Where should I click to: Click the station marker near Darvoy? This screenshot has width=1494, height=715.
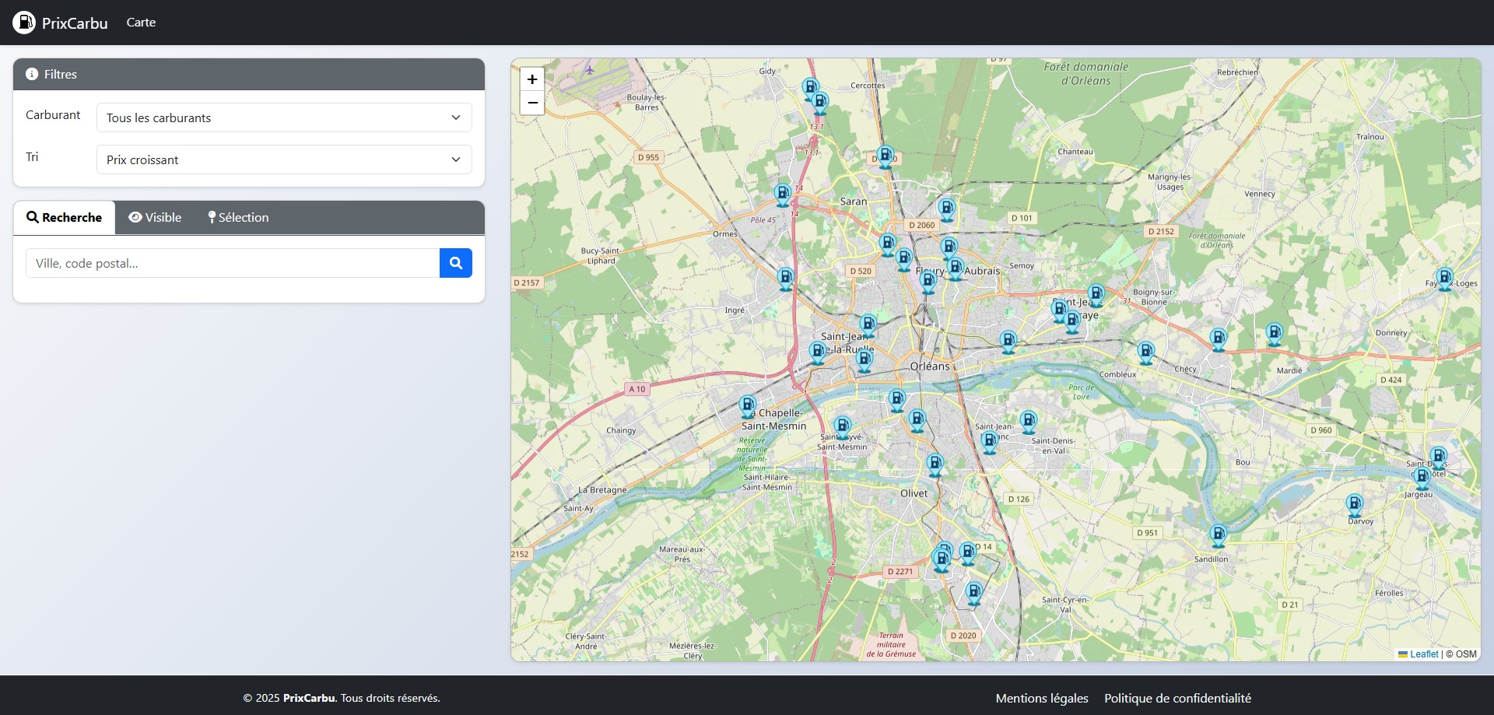1354,504
